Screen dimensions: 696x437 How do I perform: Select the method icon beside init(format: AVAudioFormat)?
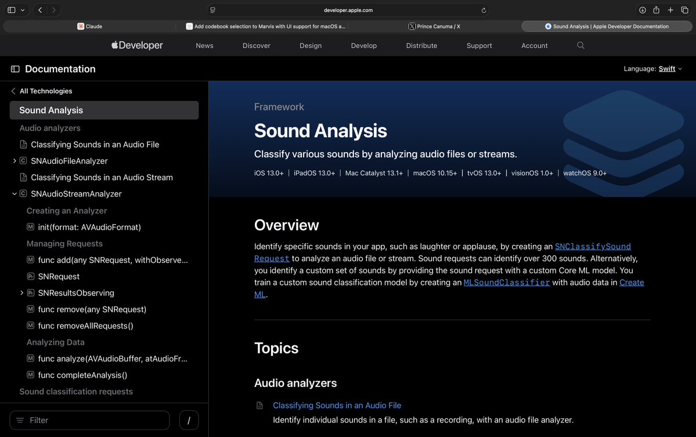(30, 227)
